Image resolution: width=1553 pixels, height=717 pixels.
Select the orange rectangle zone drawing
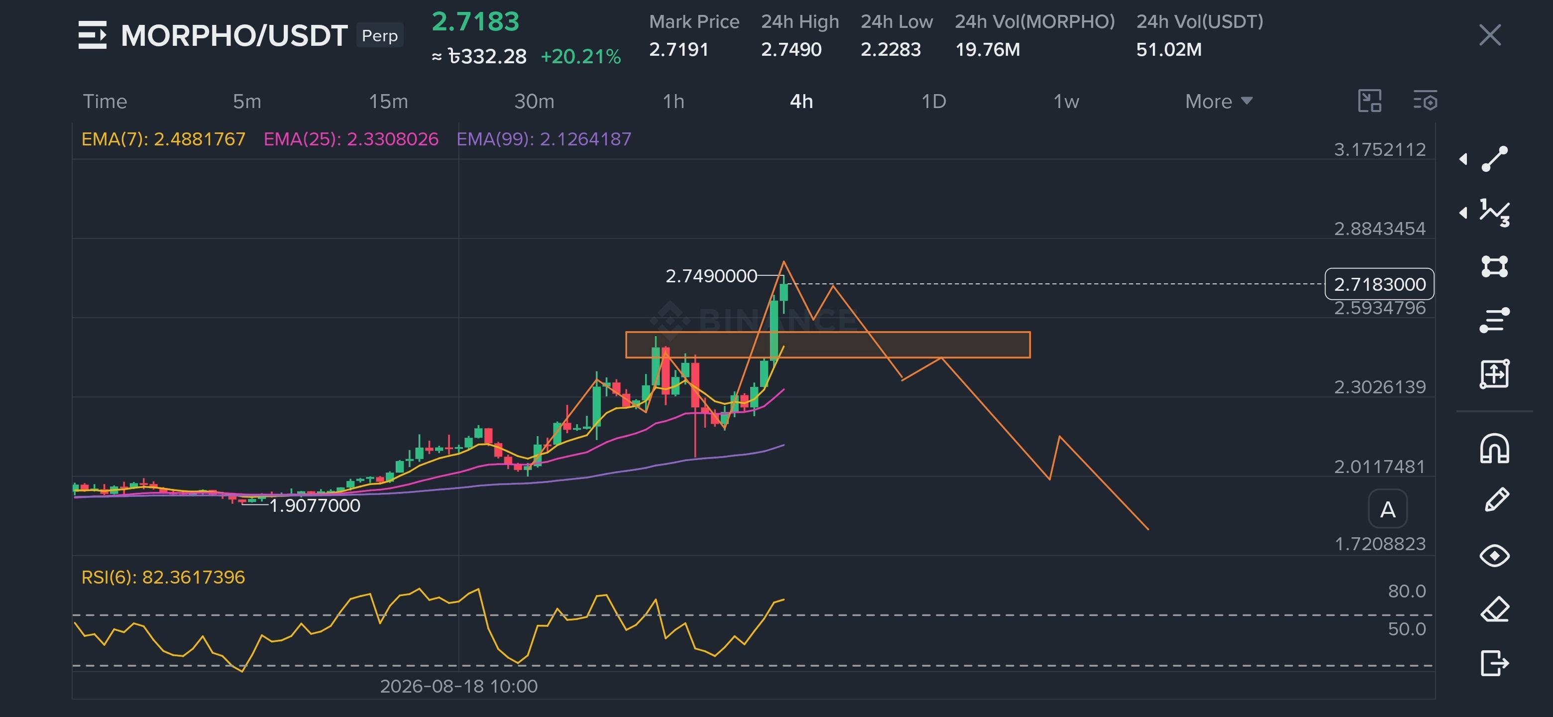coord(828,345)
